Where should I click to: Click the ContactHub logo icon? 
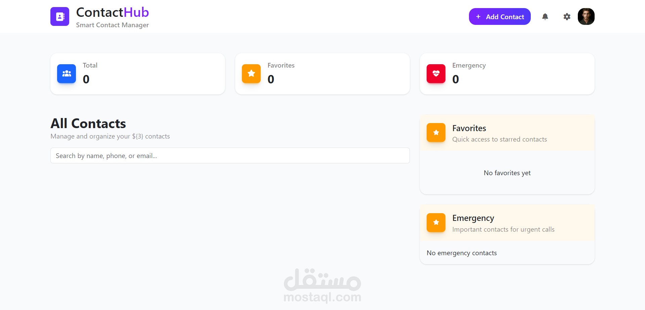click(59, 16)
